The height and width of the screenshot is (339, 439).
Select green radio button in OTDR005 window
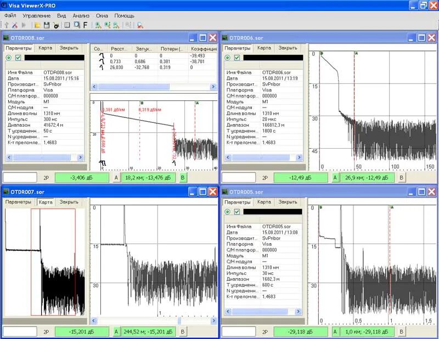(228, 212)
